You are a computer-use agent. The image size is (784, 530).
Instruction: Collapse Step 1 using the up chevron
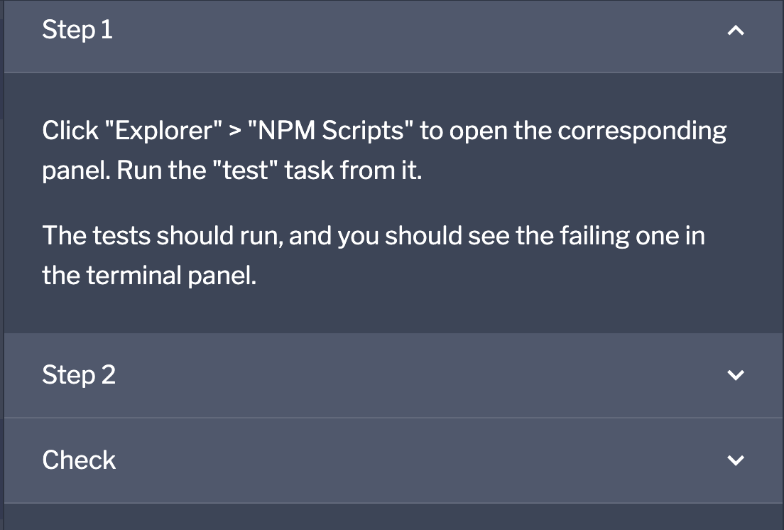[736, 31]
